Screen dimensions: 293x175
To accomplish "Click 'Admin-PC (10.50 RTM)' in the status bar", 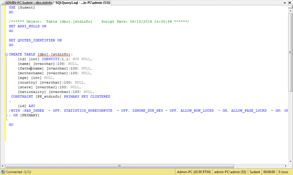I will click(x=193, y=172).
